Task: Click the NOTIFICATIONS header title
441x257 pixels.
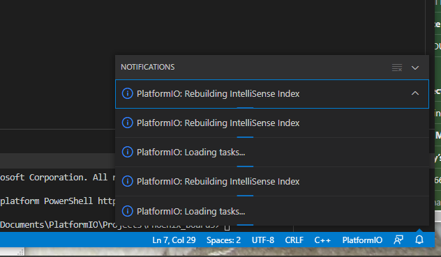Action: (x=148, y=67)
